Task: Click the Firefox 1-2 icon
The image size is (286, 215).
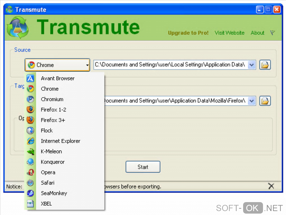Action: tap(30, 110)
